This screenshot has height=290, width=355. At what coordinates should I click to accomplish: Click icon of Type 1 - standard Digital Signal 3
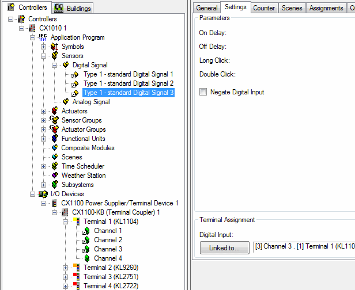(x=75, y=93)
